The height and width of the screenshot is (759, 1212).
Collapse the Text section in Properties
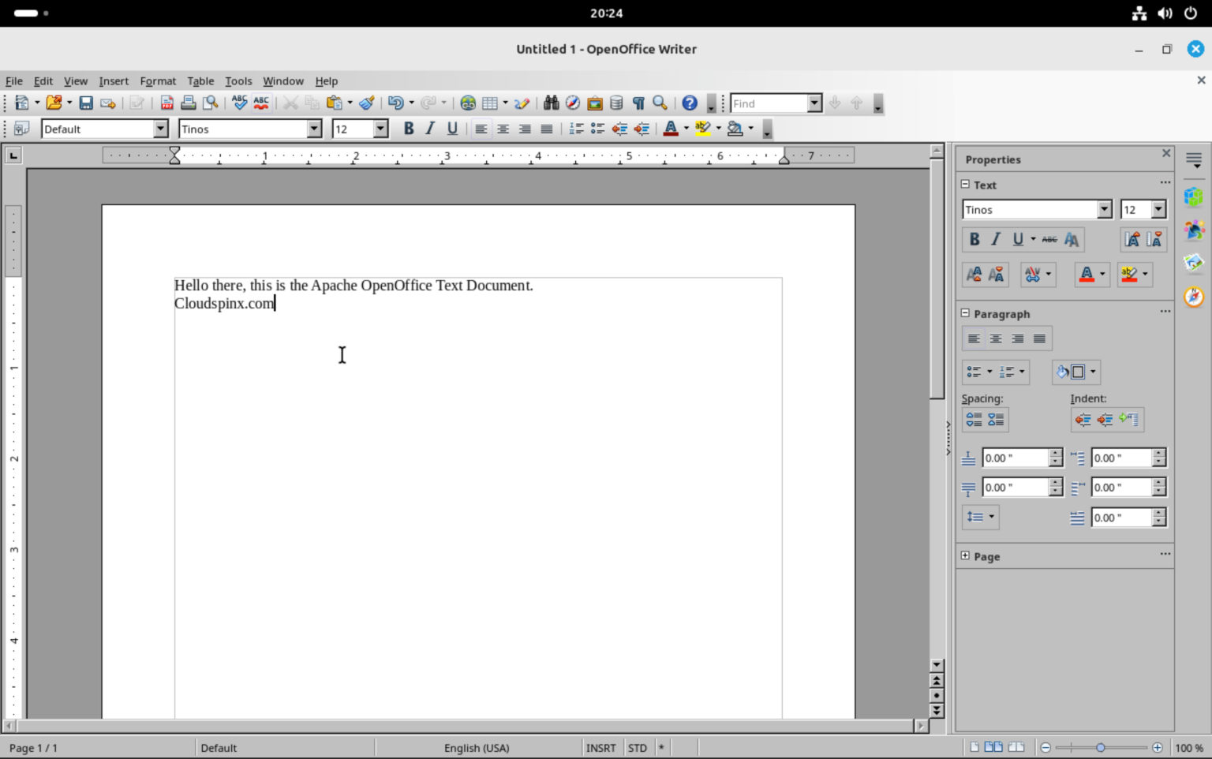[x=964, y=184]
